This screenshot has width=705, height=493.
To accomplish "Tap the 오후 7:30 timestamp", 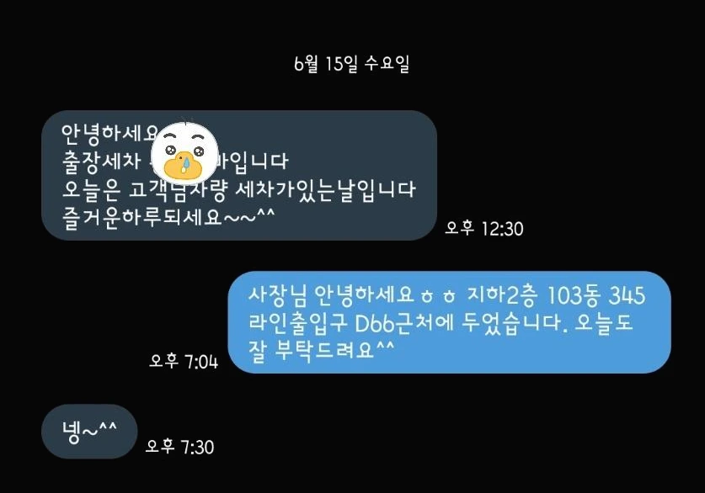I will (179, 446).
